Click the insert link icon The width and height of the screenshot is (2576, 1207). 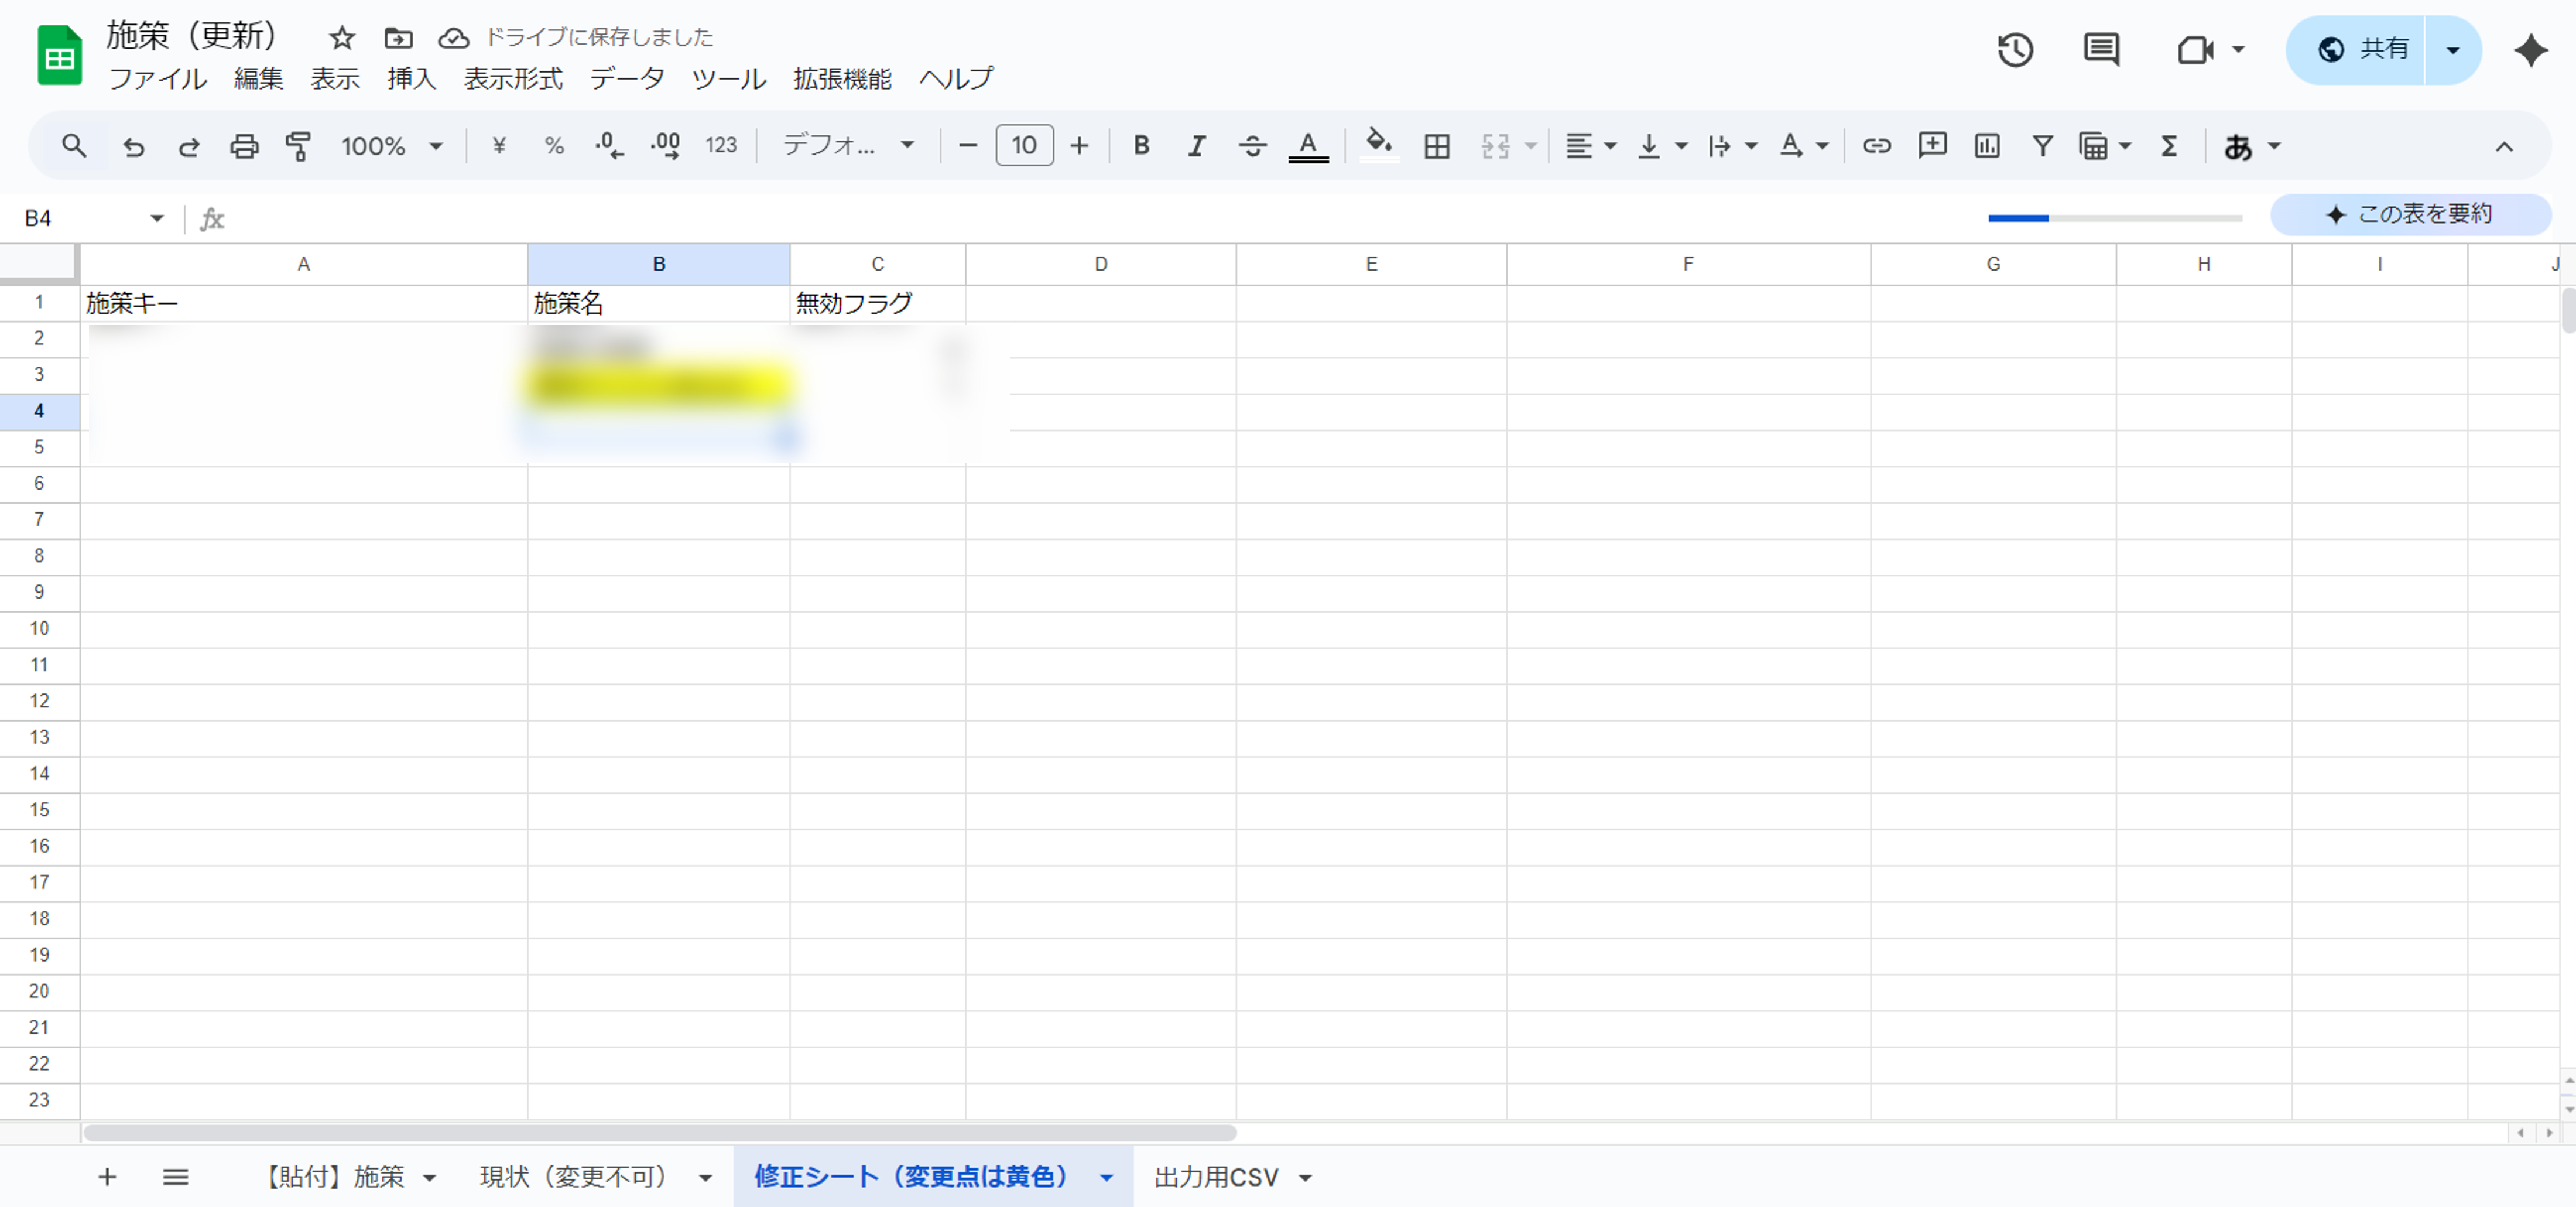[1876, 146]
